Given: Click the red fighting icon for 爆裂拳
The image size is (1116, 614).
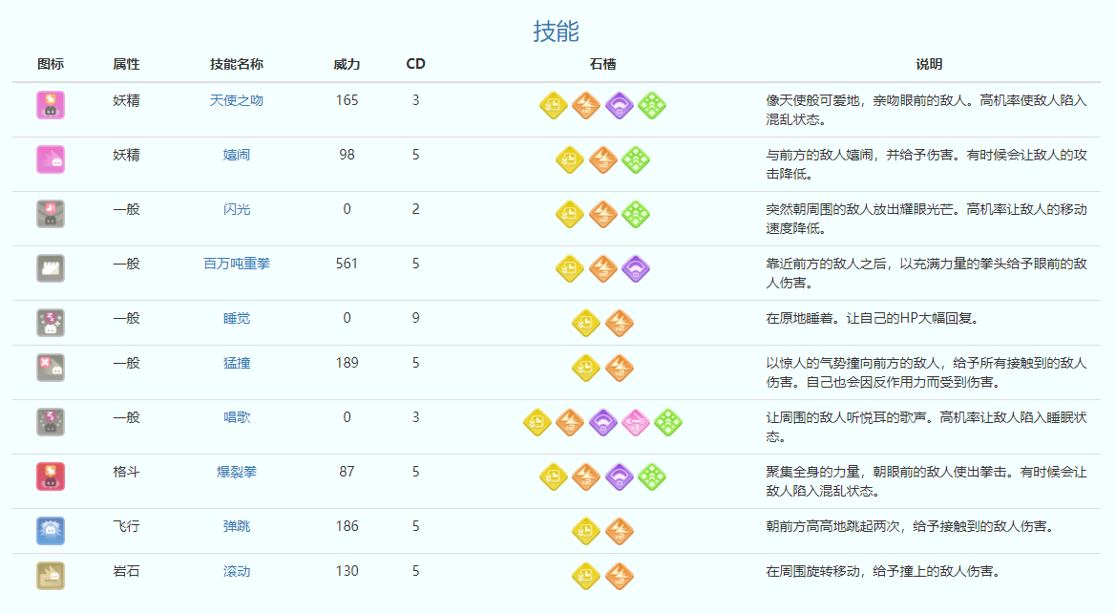Looking at the screenshot, I should click(51, 476).
